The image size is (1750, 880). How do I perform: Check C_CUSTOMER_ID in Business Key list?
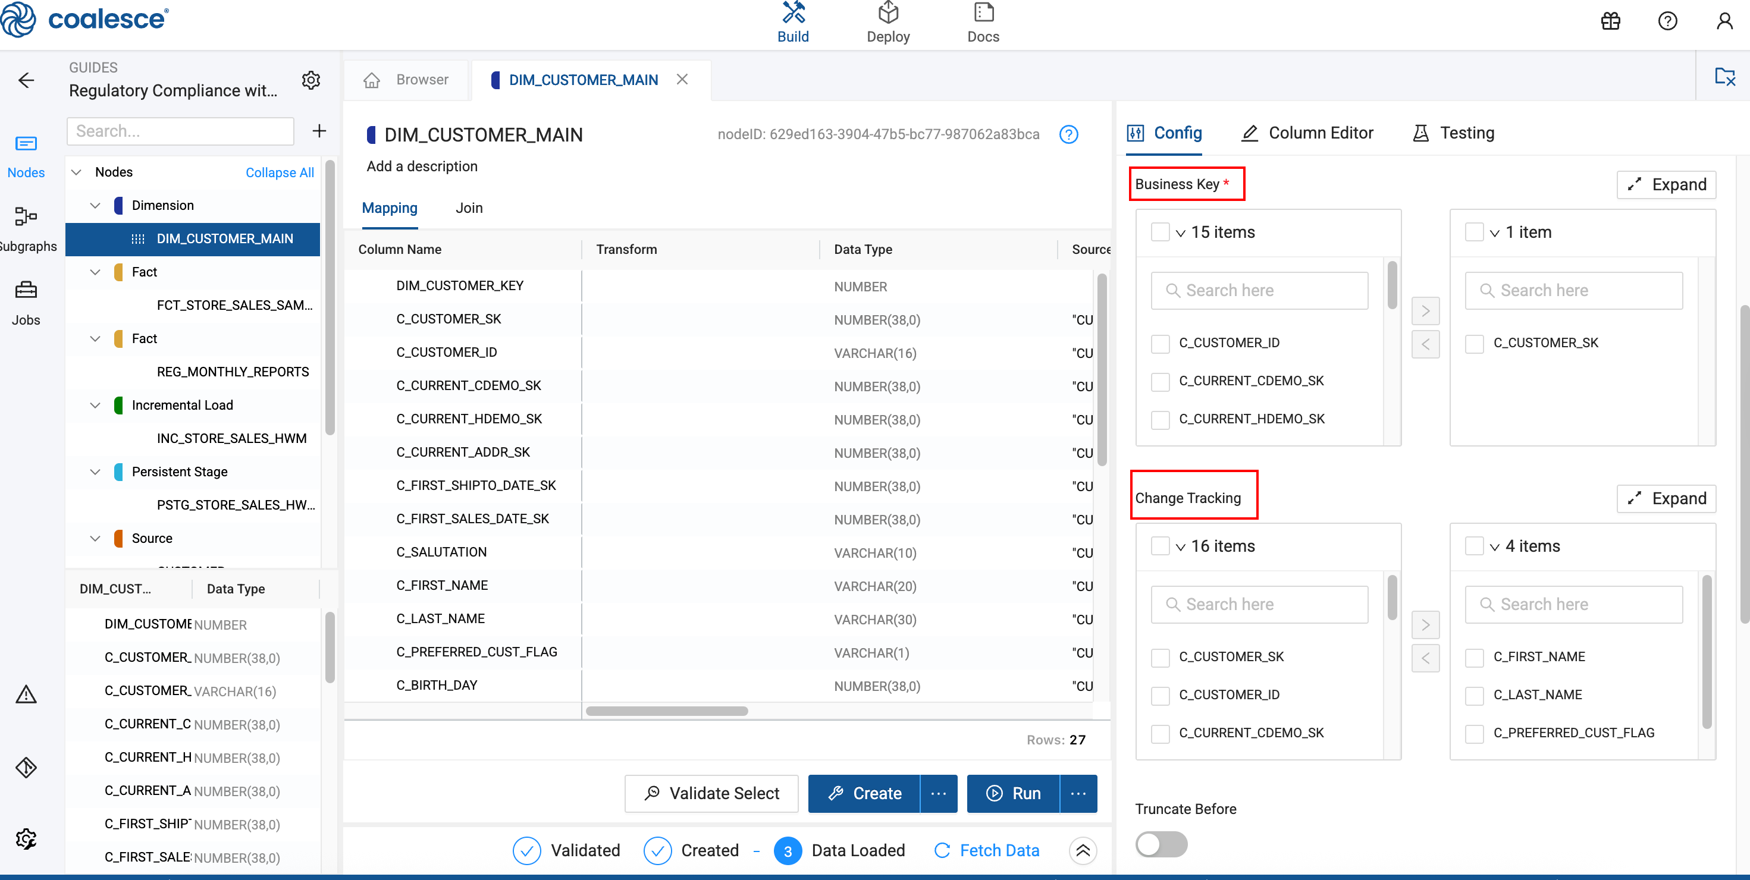[x=1161, y=344]
